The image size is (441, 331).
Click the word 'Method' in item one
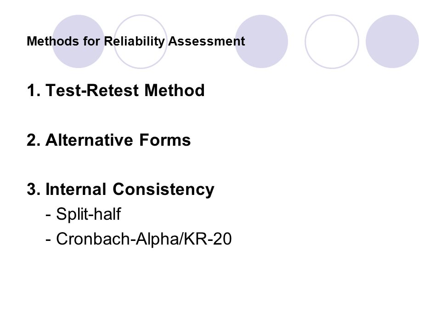pyautogui.click(x=175, y=91)
